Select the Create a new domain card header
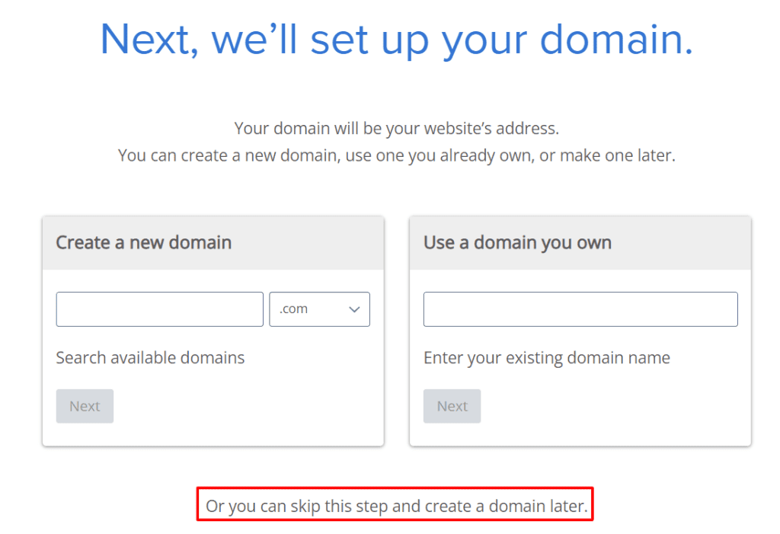Screen dimensions: 780x534 (x=143, y=242)
